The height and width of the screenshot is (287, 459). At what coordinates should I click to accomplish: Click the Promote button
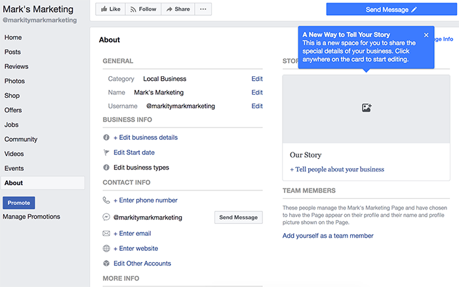coord(19,203)
